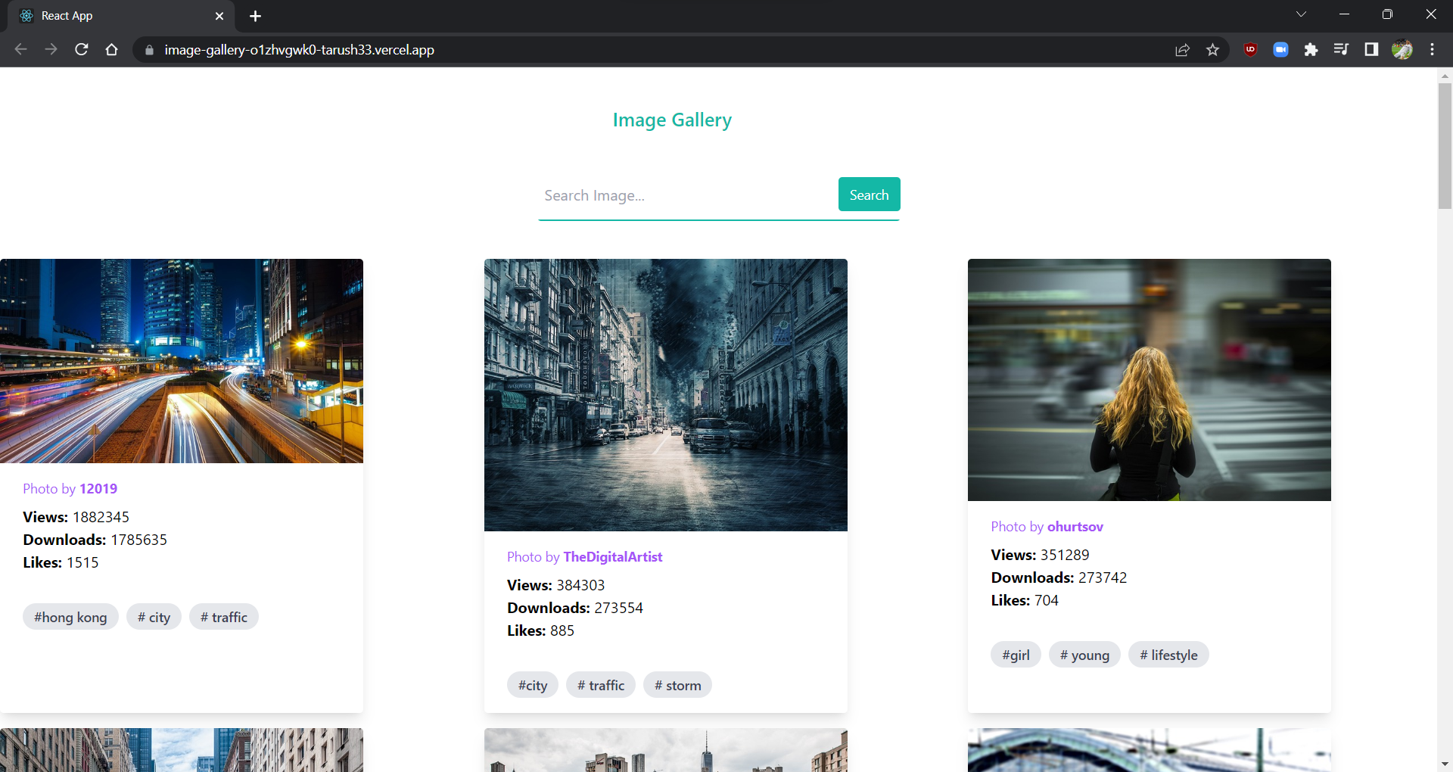This screenshot has width=1453, height=772.
Task: Share this page via share icon
Action: (x=1182, y=50)
